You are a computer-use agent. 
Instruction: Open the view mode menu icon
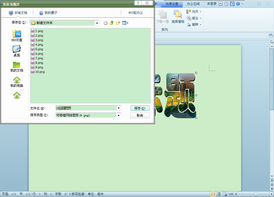point(125,23)
